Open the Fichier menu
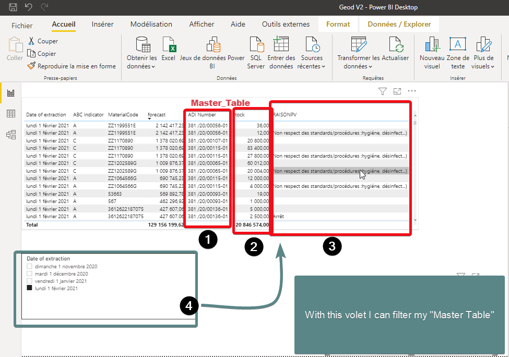 coord(22,26)
